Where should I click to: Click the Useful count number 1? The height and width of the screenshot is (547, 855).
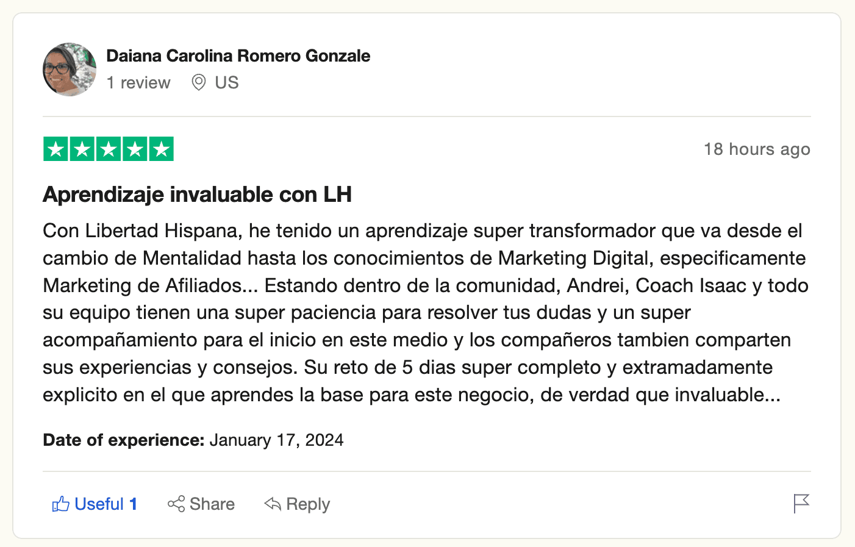pyautogui.click(x=133, y=504)
